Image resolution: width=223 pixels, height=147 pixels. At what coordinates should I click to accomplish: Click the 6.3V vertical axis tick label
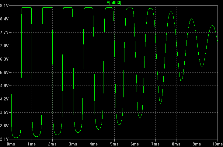tap(5, 59)
